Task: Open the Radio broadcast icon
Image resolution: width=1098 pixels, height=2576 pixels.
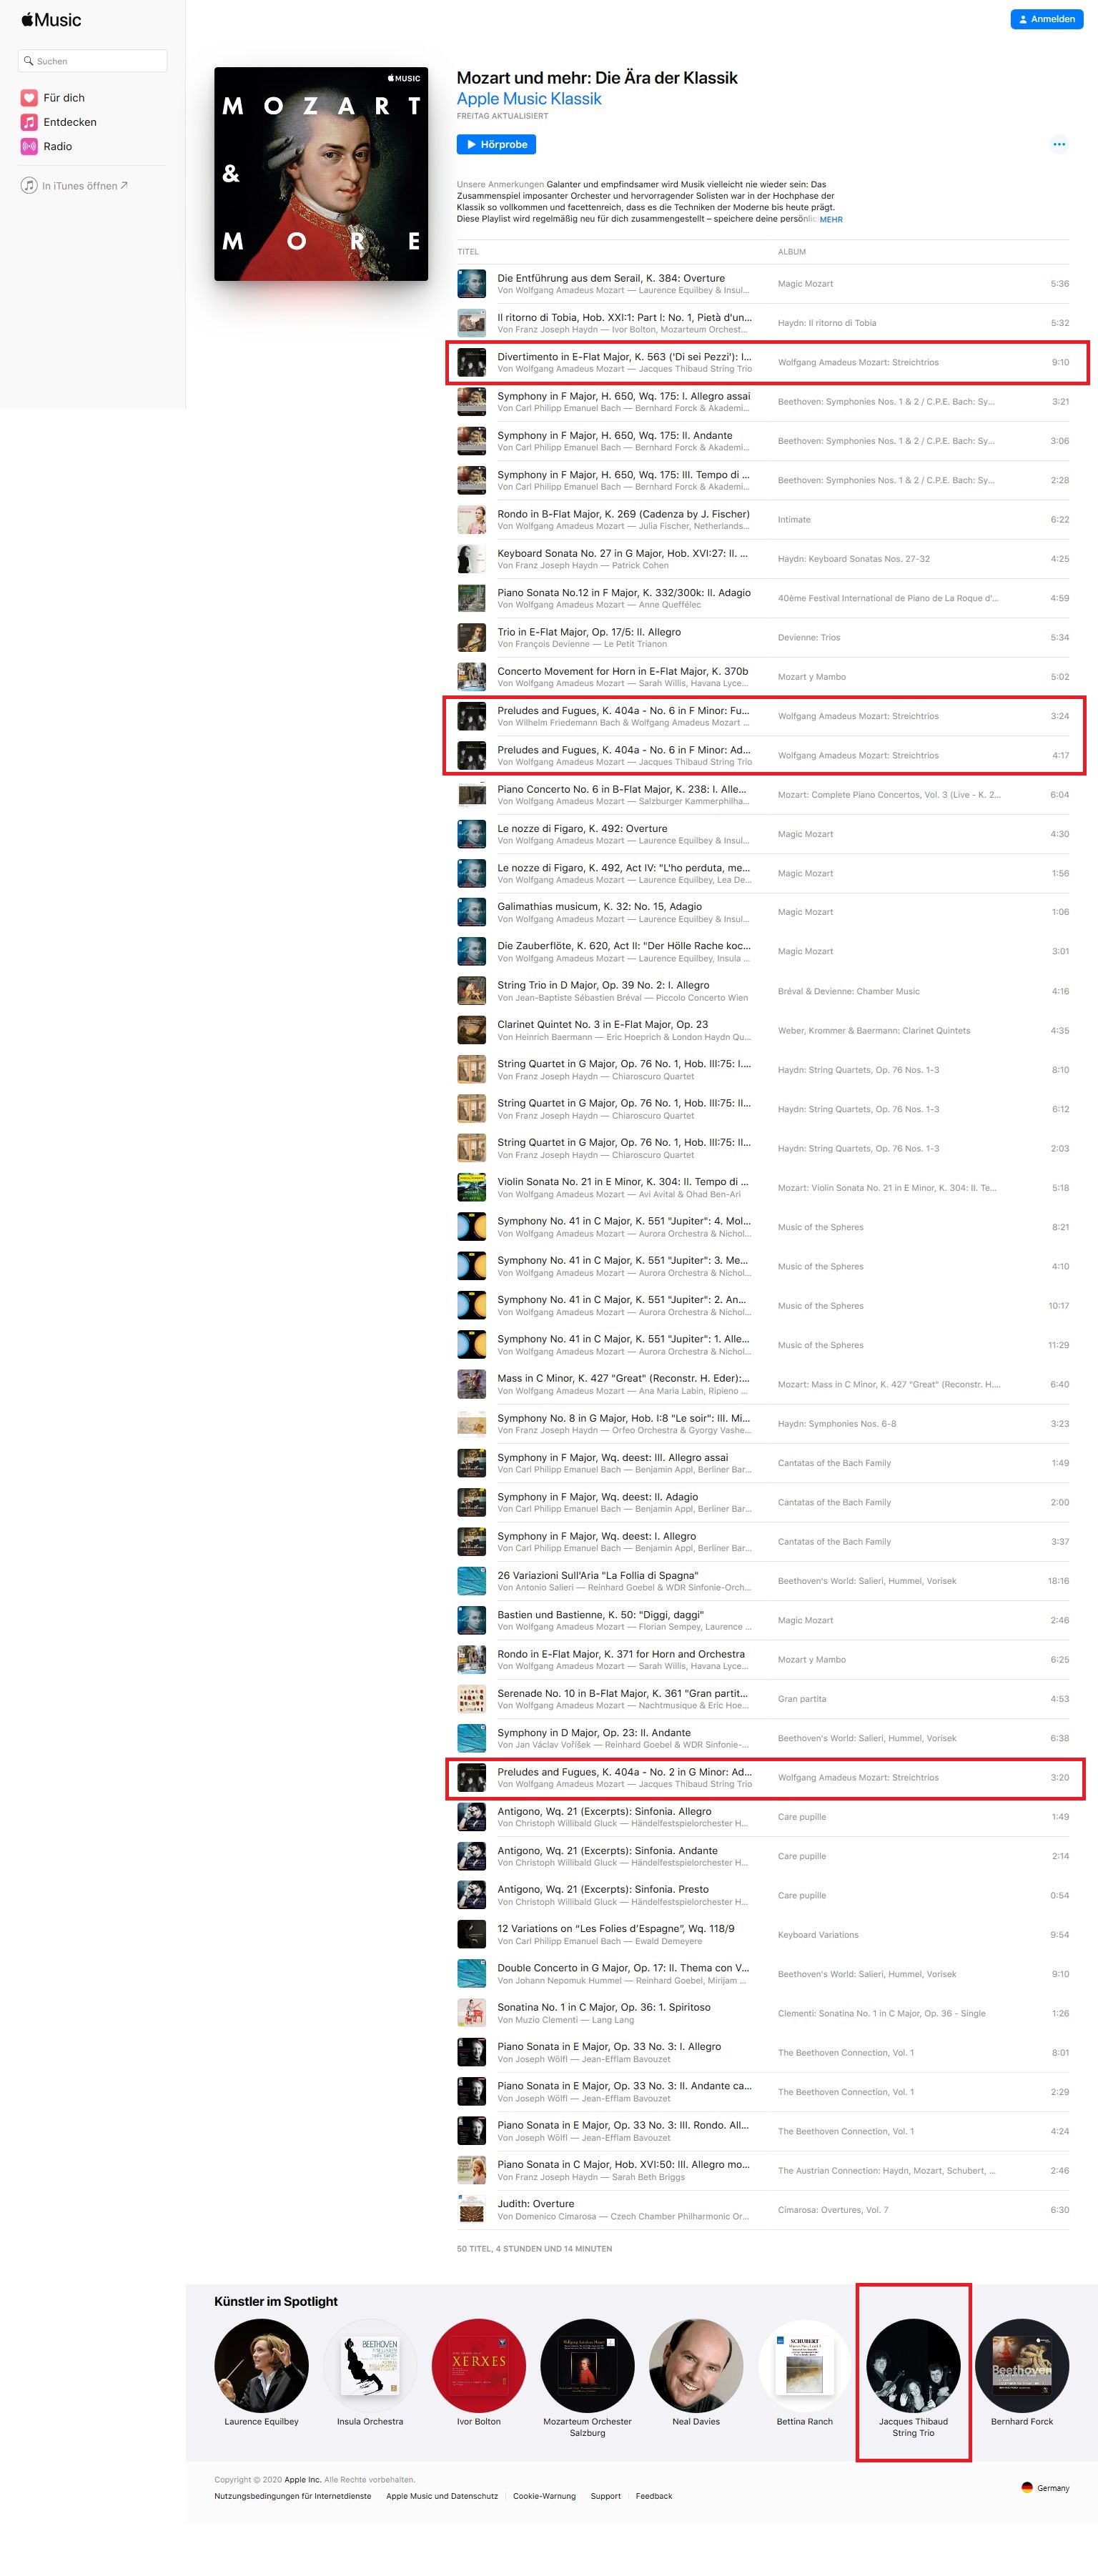Action: tap(29, 146)
